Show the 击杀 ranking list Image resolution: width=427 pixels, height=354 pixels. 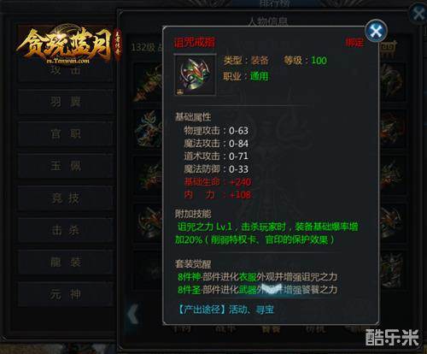pos(66,230)
